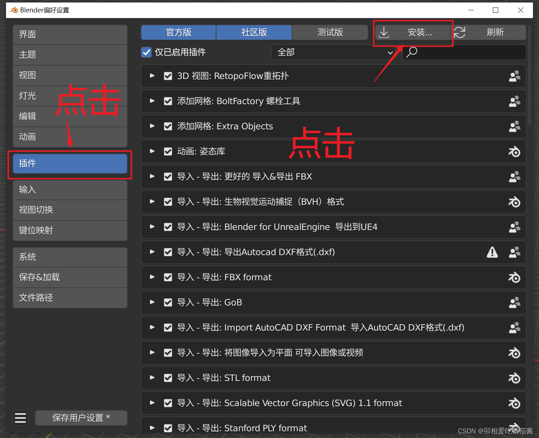Screen dimensions: 539x438
Task: Toggle 官方版 support filter
Action: tap(178, 33)
